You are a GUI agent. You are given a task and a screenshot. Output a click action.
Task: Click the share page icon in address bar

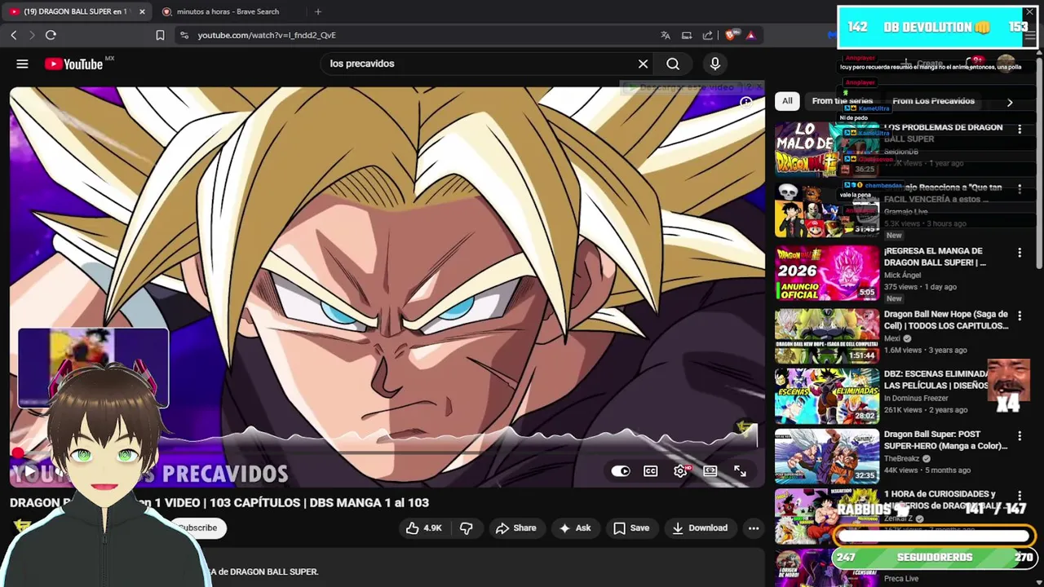click(707, 35)
